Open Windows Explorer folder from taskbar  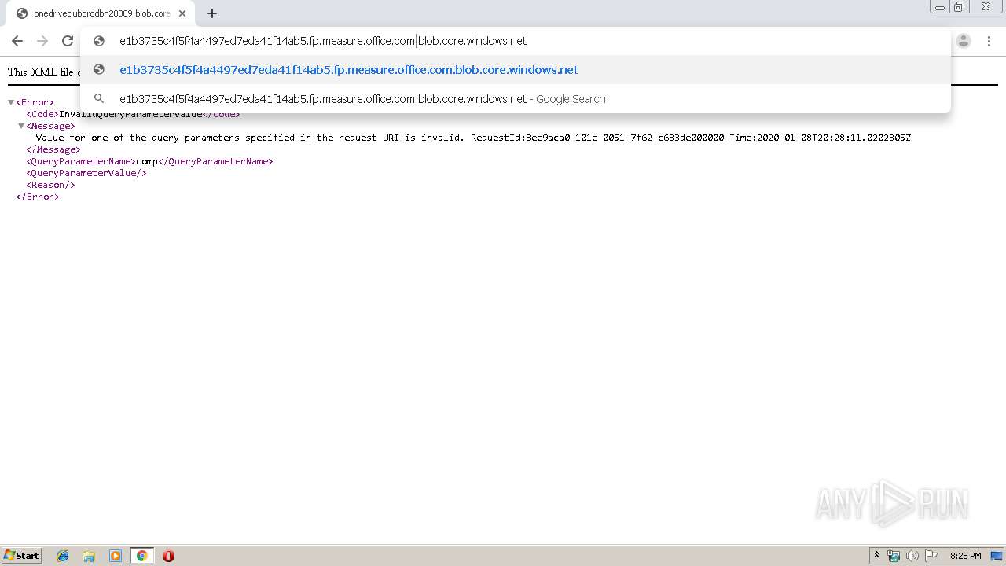89,556
